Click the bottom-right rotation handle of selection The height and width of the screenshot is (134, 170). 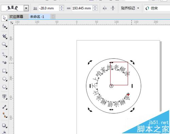(x=132, y=110)
